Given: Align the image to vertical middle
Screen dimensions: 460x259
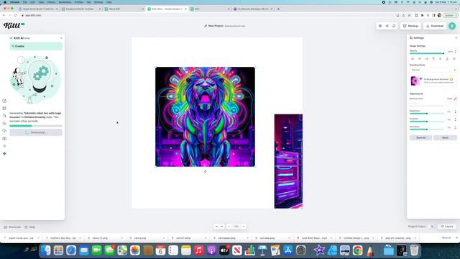Looking at the screenshot, I should [x=440, y=59].
